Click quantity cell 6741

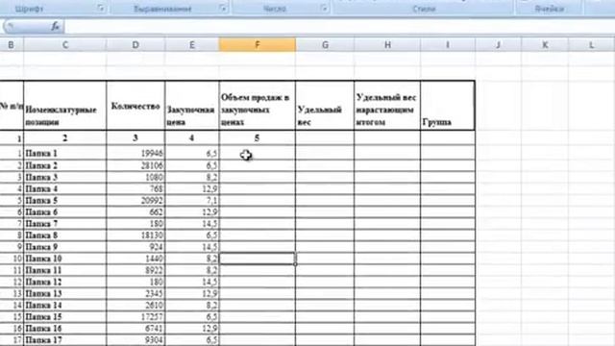click(x=135, y=329)
